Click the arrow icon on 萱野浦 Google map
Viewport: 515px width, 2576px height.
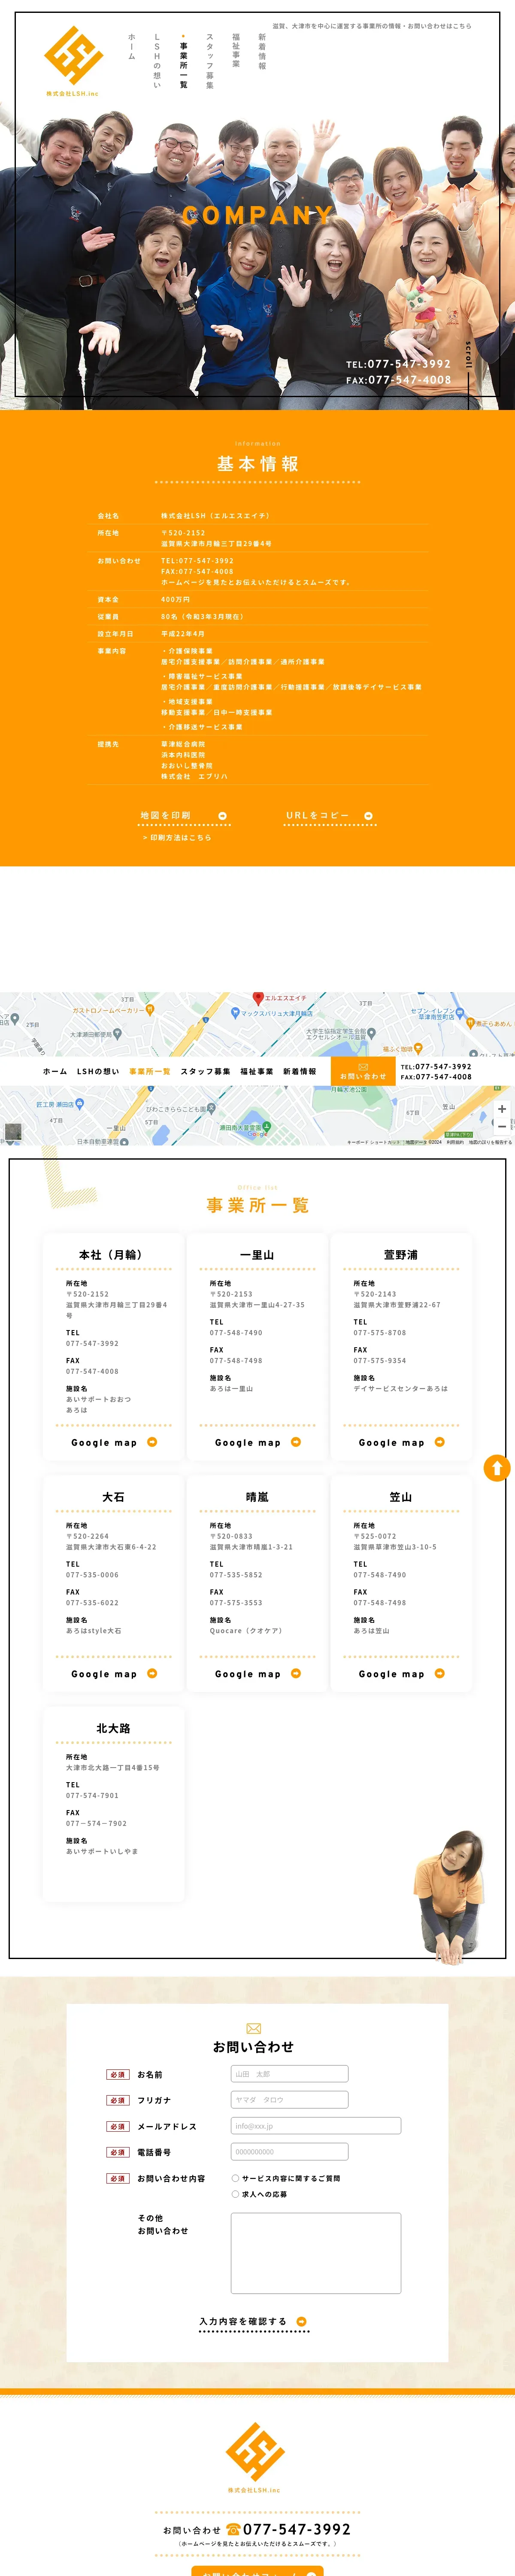(x=440, y=1442)
